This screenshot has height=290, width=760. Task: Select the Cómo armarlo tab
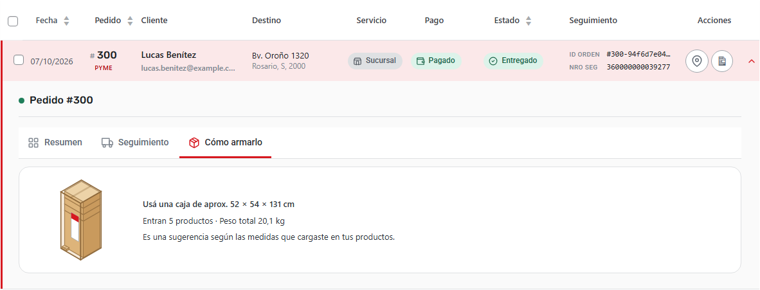click(x=226, y=143)
